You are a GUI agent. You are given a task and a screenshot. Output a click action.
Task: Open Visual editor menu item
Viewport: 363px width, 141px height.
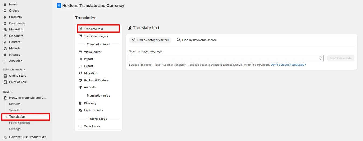98,52
